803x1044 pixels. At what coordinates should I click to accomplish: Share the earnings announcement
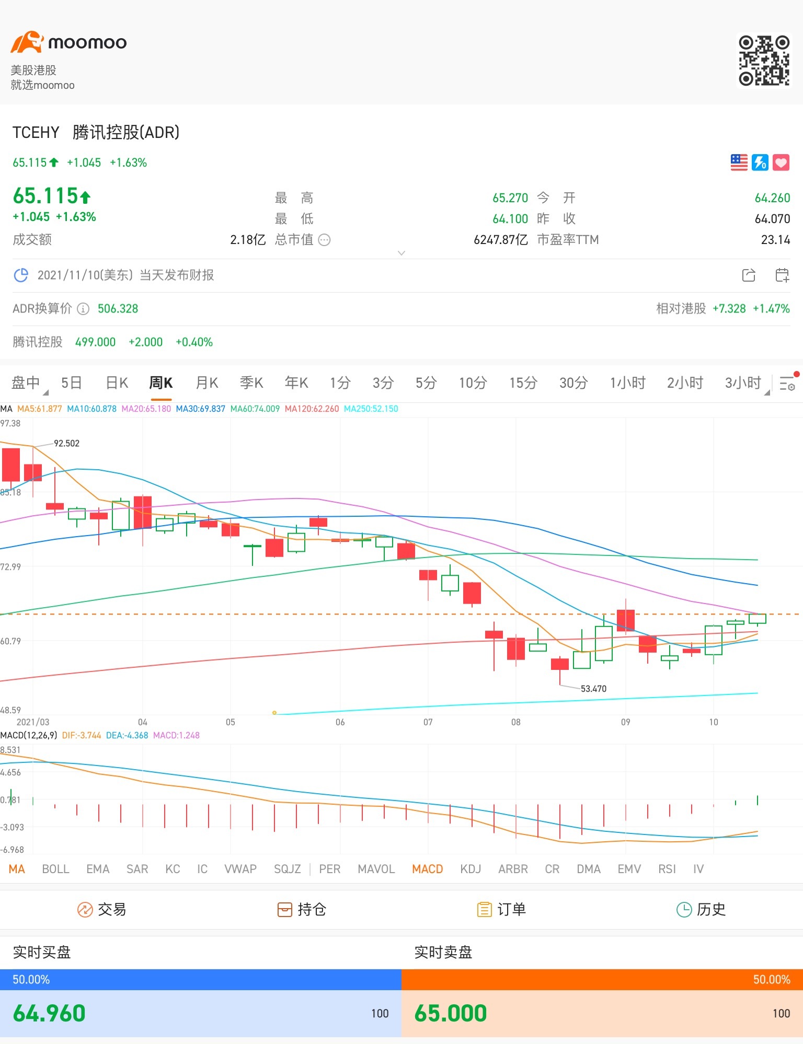point(749,275)
